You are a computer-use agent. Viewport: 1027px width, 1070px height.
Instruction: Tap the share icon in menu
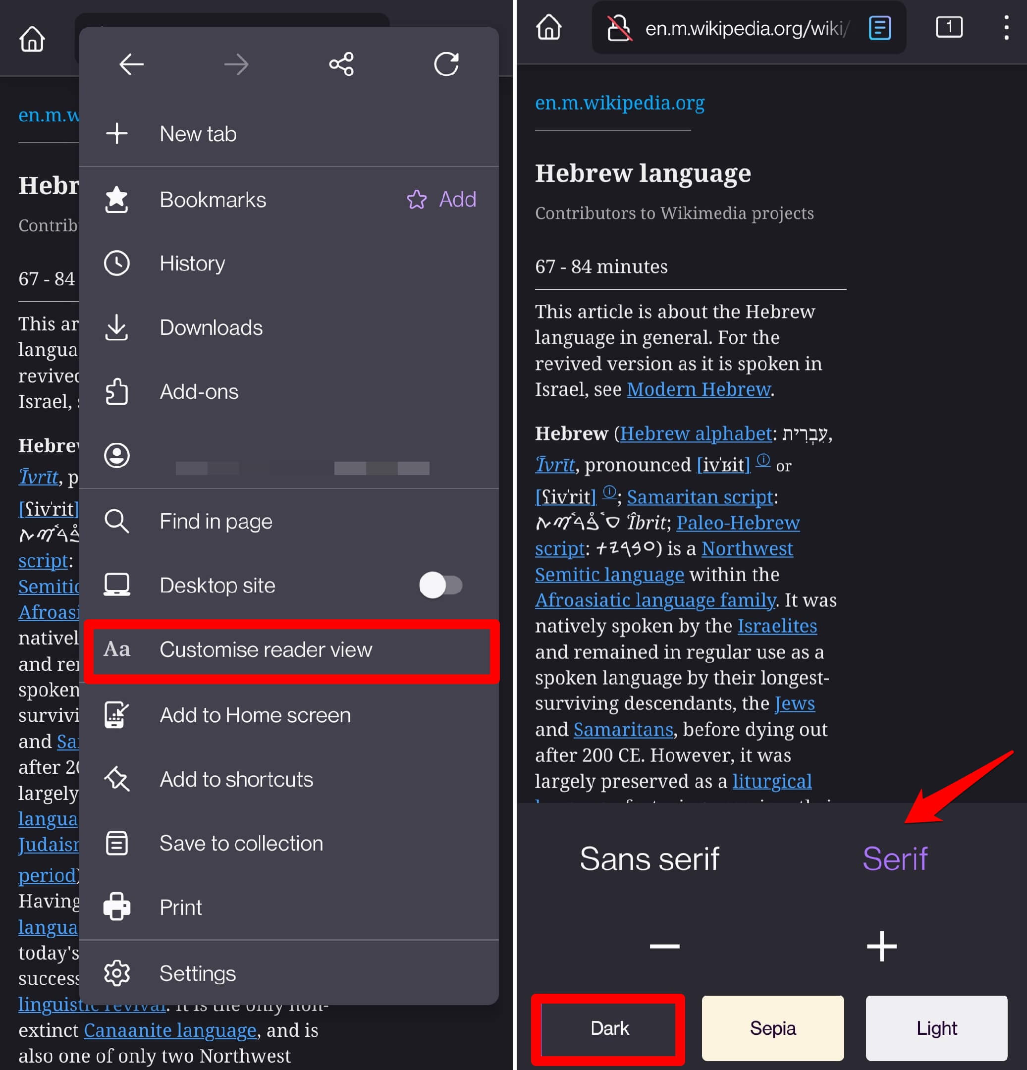[341, 64]
